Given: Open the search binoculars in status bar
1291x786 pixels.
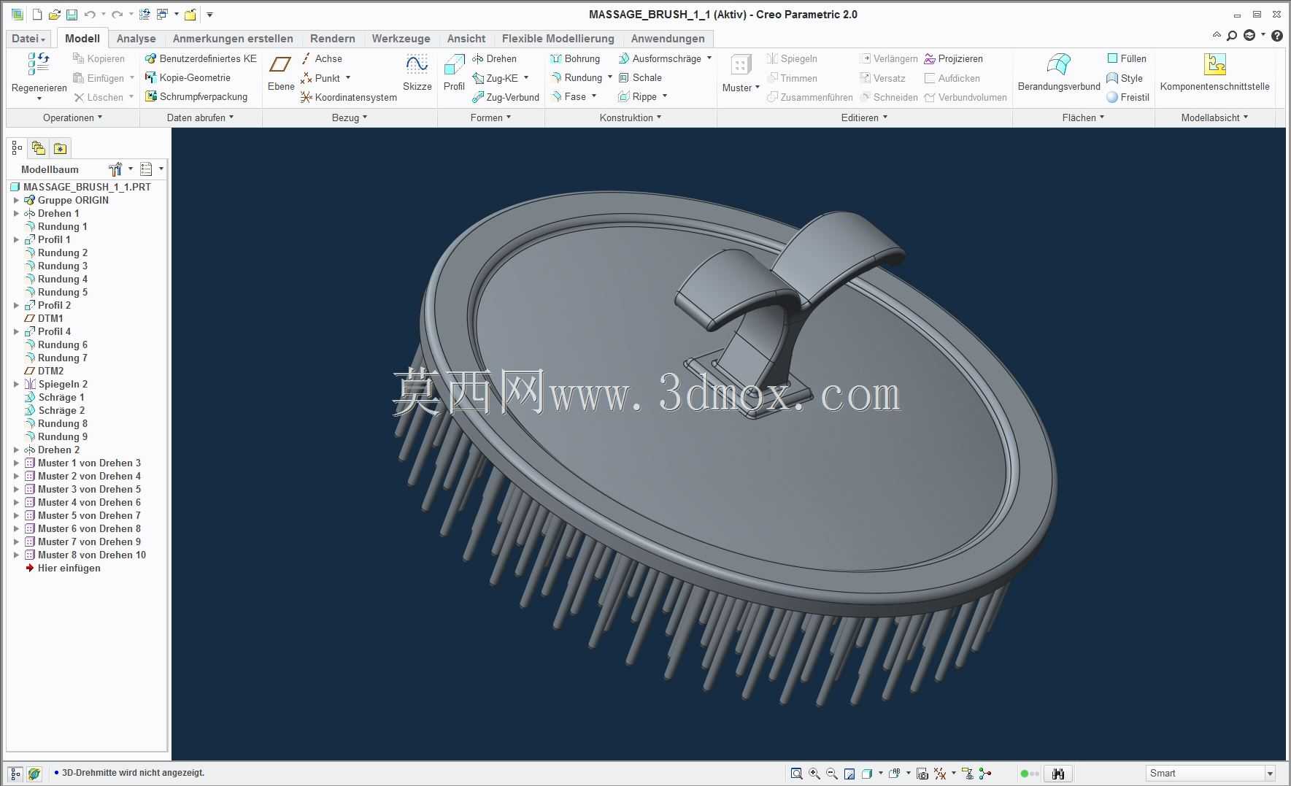Looking at the screenshot, I should pyautogui.click(x=1058, y=774).
